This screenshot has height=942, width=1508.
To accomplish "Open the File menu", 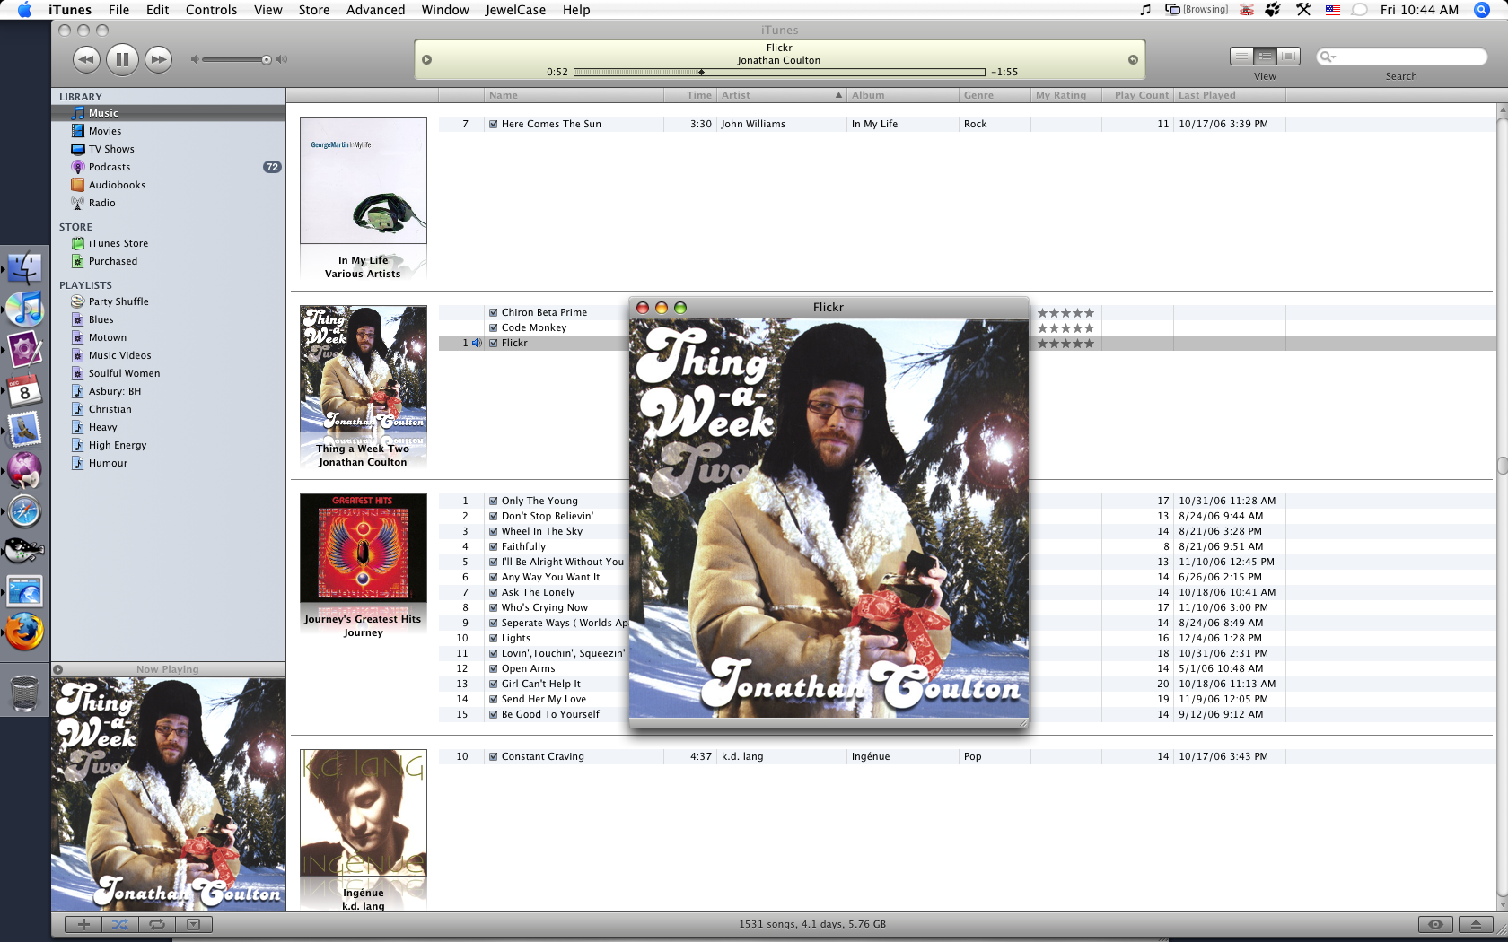I will (118, 10).
